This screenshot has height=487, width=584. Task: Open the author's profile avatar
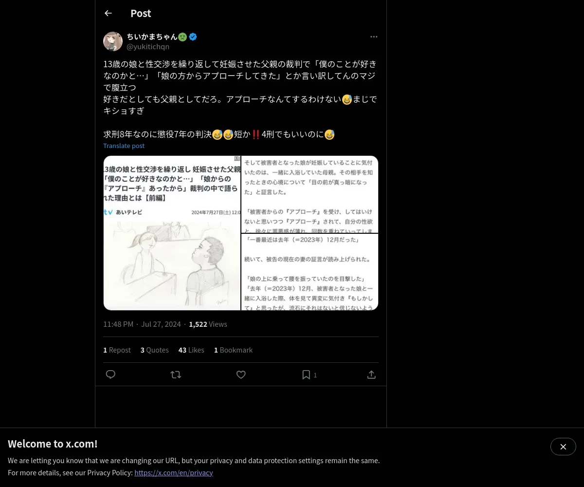[113, 41]
